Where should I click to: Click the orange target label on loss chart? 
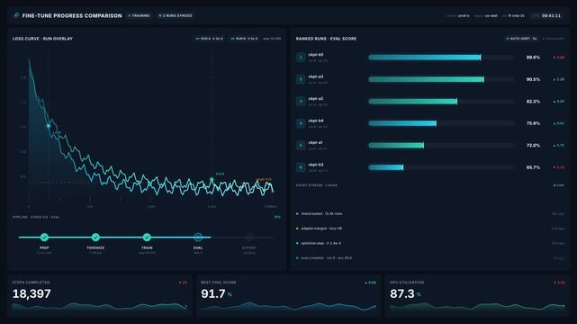click(264, 179)
